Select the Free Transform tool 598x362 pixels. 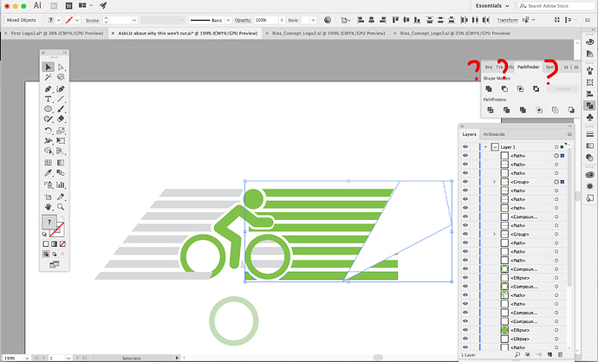(x=61, y=141)
